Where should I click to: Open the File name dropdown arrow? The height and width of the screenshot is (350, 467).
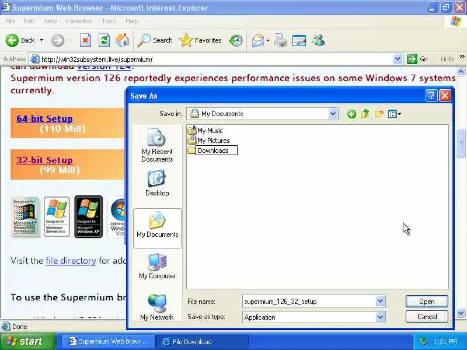coord(381,302)
